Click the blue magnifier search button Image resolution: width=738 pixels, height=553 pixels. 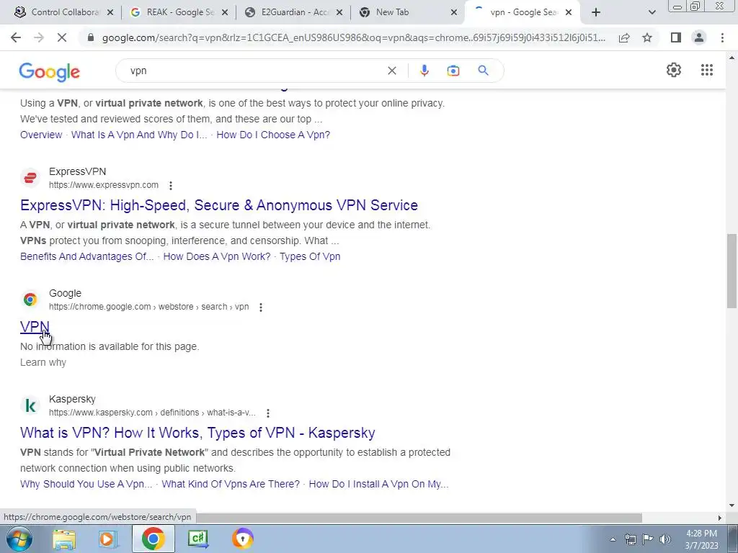tap(483, 71)
